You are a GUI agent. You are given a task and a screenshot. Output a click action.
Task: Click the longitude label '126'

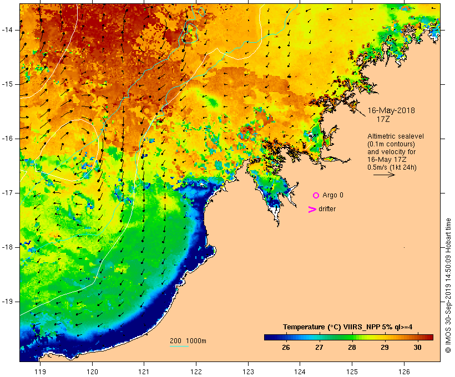pos(404,372)
